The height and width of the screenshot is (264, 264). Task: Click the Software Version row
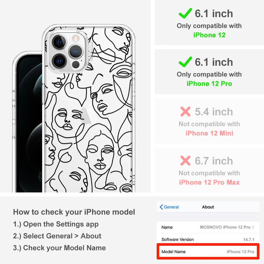[208, 239]
